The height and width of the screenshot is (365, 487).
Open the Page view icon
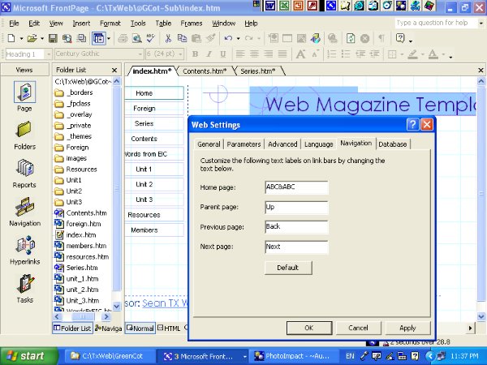point(24,92)
